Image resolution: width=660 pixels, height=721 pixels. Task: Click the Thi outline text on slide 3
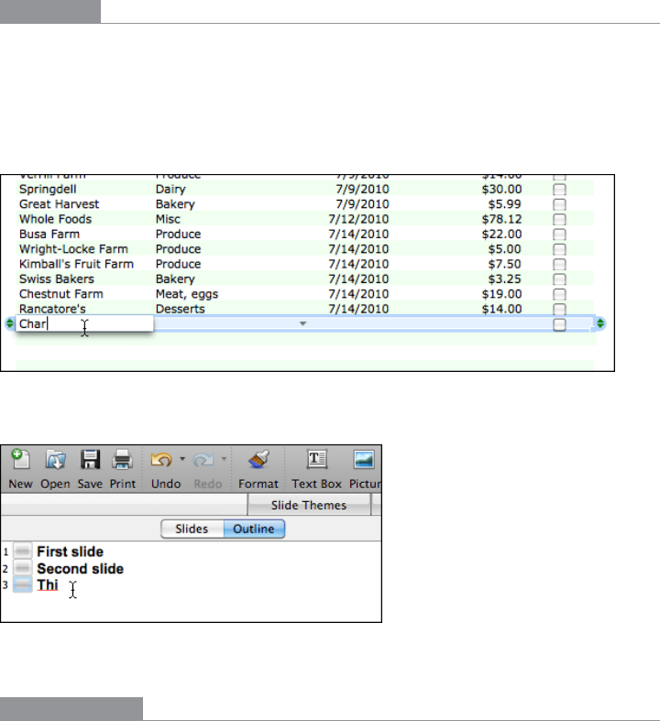48,584
